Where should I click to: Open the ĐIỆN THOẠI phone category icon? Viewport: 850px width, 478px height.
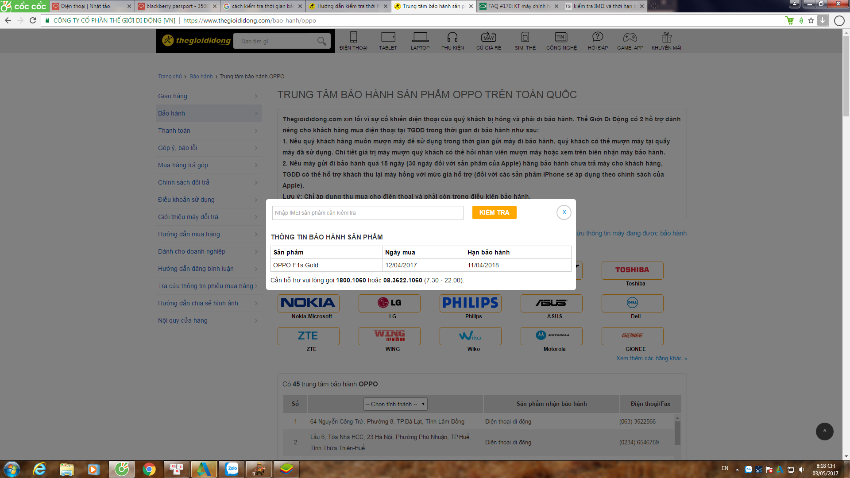click(353, 41)
